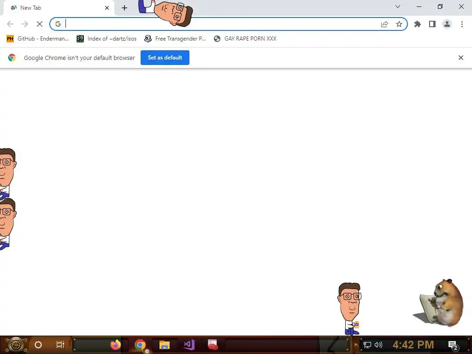
Task: Click the standing man character near taskbar
Action: (x=349, y=309)
